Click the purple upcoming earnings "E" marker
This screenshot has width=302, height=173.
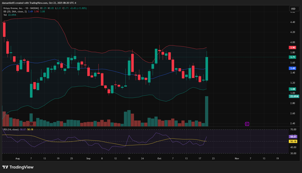[247, 124]
